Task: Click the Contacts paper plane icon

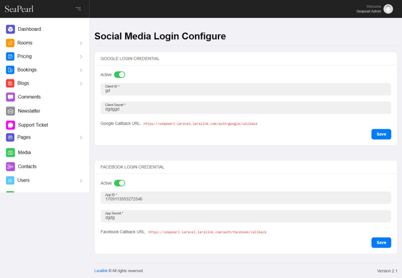Action: pyautogui.click(x=10, y=166)
